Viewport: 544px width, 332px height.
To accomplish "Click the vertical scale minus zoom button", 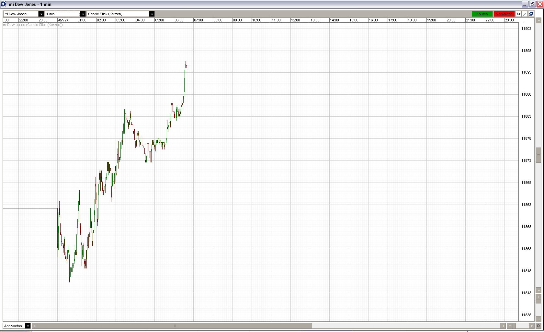I will click(x=539, y=319).
